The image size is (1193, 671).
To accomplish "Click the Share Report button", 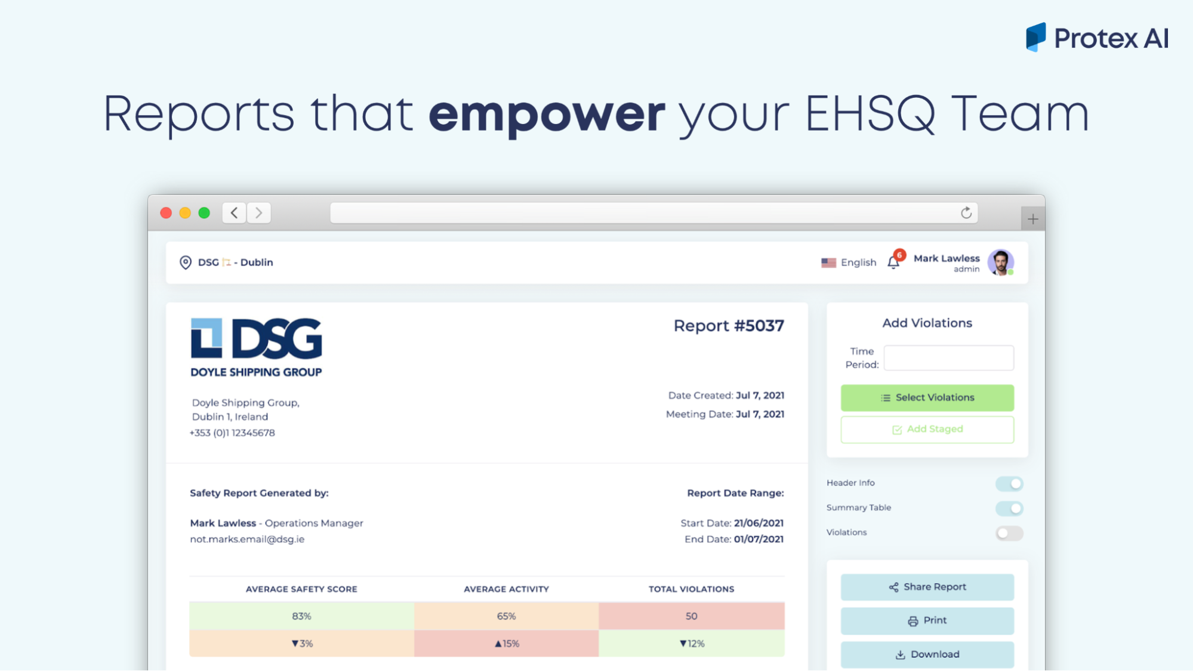I will click(927, 587).
